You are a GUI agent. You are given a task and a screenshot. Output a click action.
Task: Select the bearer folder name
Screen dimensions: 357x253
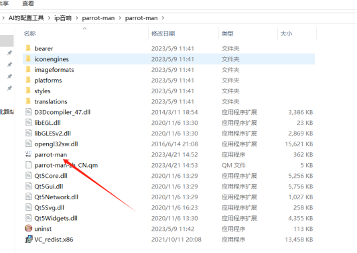pos(44,48)
